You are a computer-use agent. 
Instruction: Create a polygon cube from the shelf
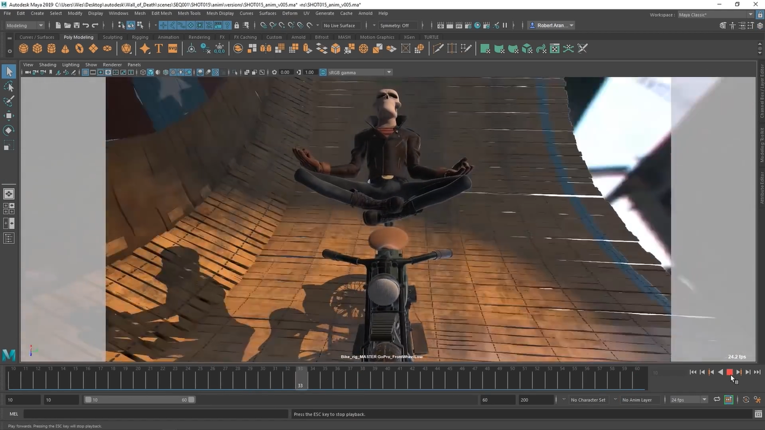click(x=38, y=48)
